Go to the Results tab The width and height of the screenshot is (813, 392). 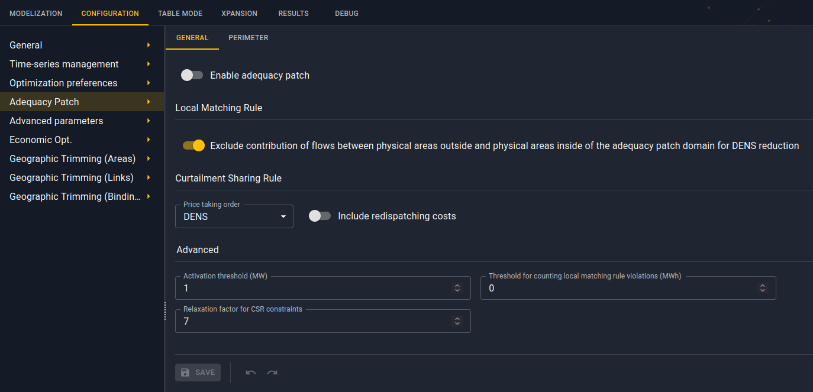(293, 13)
